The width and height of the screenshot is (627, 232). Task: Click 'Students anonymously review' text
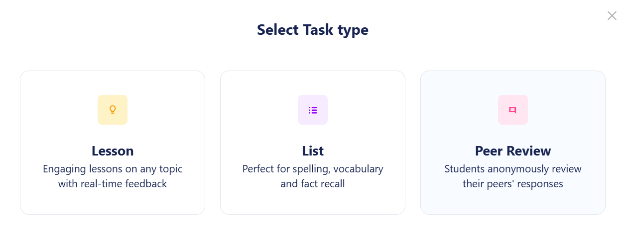pos(513,169)
